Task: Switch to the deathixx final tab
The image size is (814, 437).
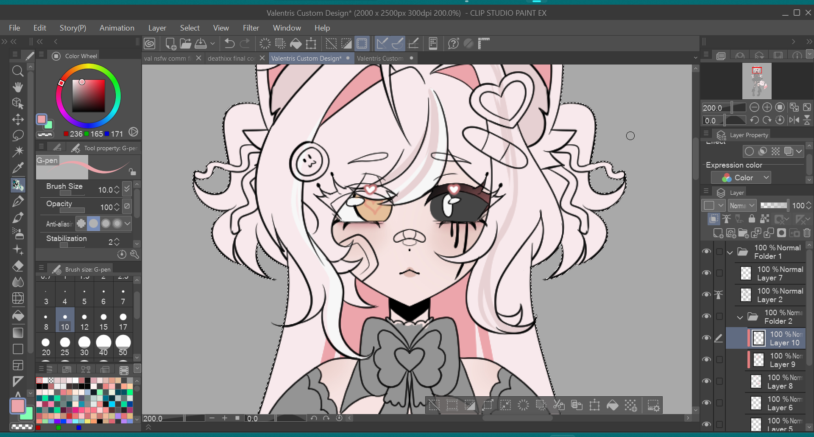Action: coord(231,58)
